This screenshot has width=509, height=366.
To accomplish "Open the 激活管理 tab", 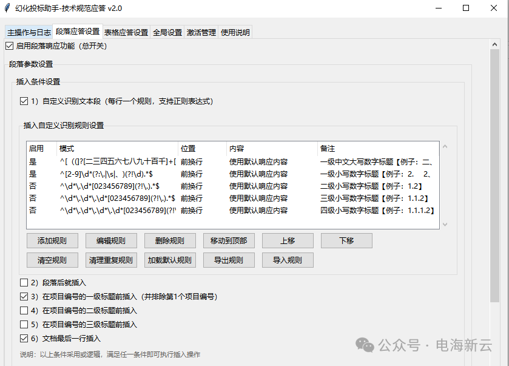I will (x=201, y=32).
